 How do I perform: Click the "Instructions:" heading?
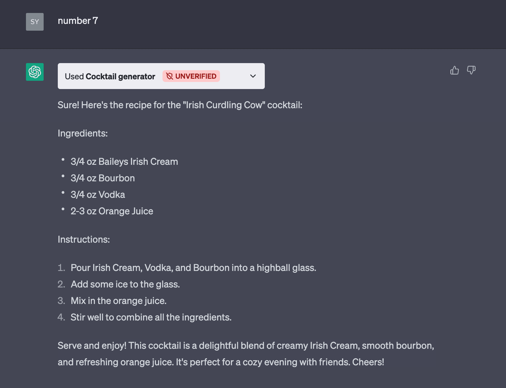84,239
